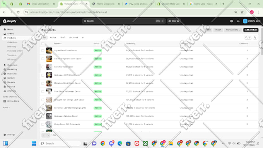Switch to Draft products tab

click(63, 38)
